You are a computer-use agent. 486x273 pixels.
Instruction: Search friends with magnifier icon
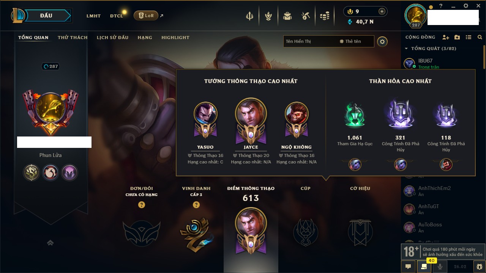pos(480,37)
